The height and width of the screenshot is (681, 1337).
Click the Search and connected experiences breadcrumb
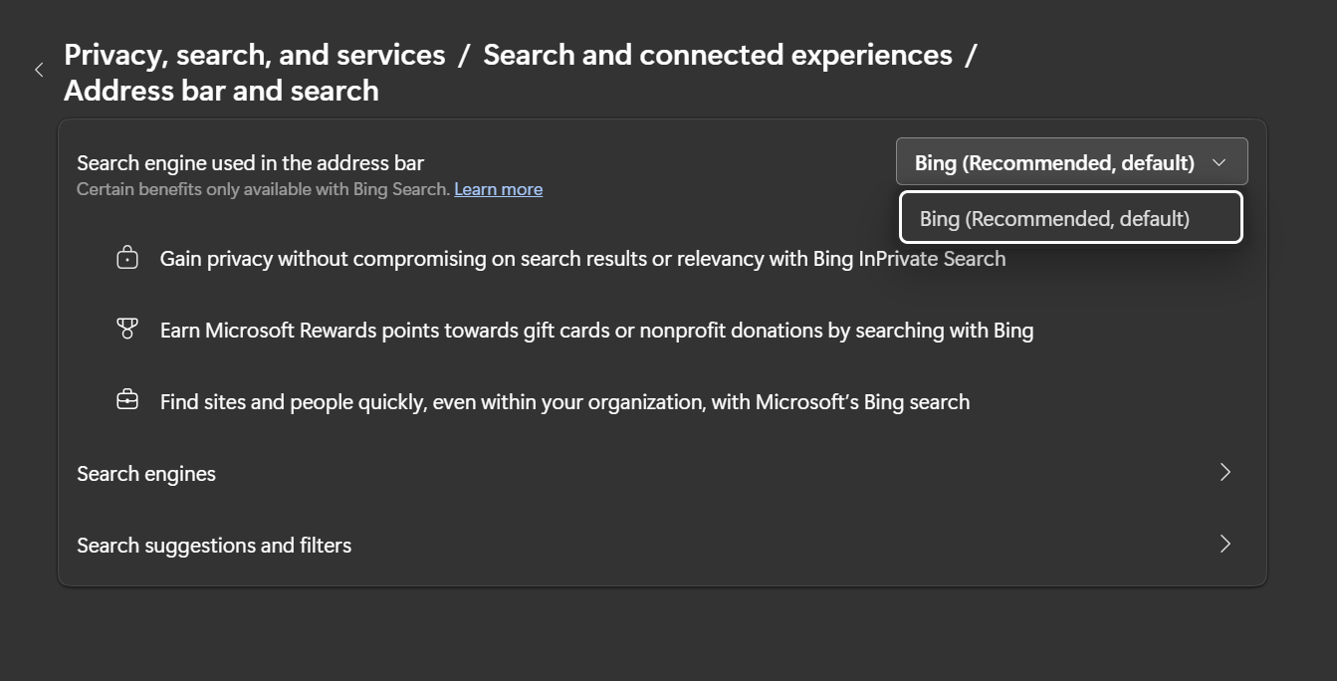click(x=718, y=55)
